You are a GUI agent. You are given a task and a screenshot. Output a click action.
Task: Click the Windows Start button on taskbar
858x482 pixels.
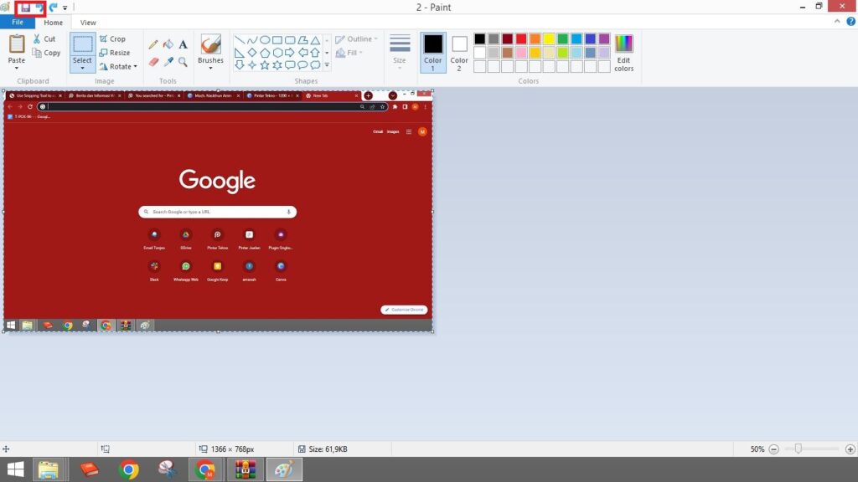(15, 469)
